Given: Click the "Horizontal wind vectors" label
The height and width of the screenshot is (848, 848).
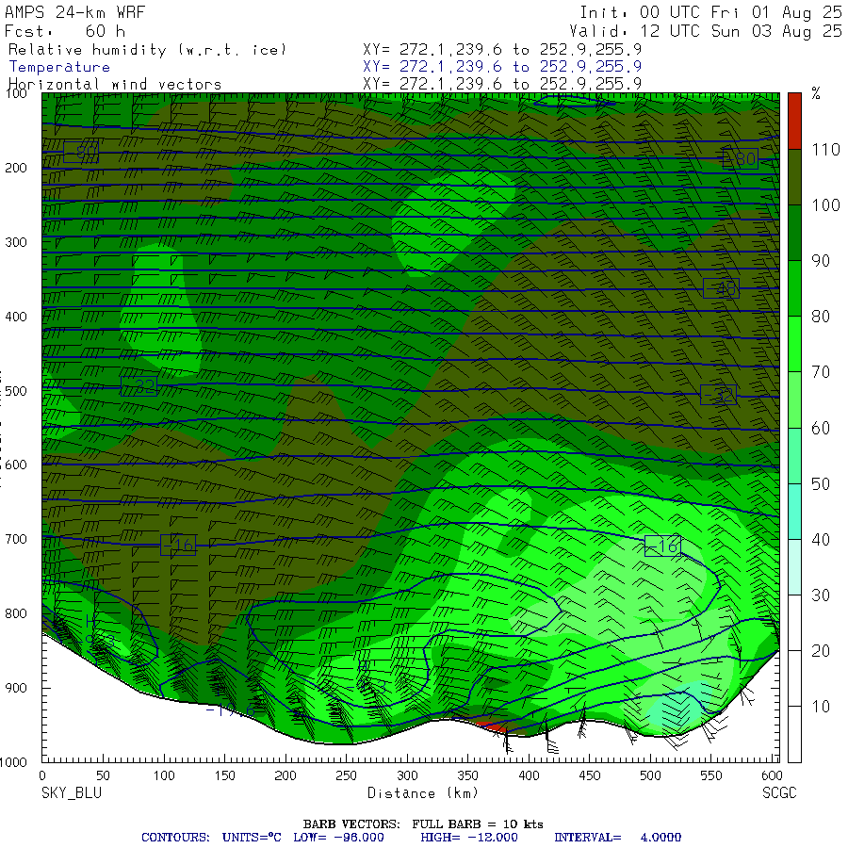Looking at the screenshot, I should click(x=115, y=84).
